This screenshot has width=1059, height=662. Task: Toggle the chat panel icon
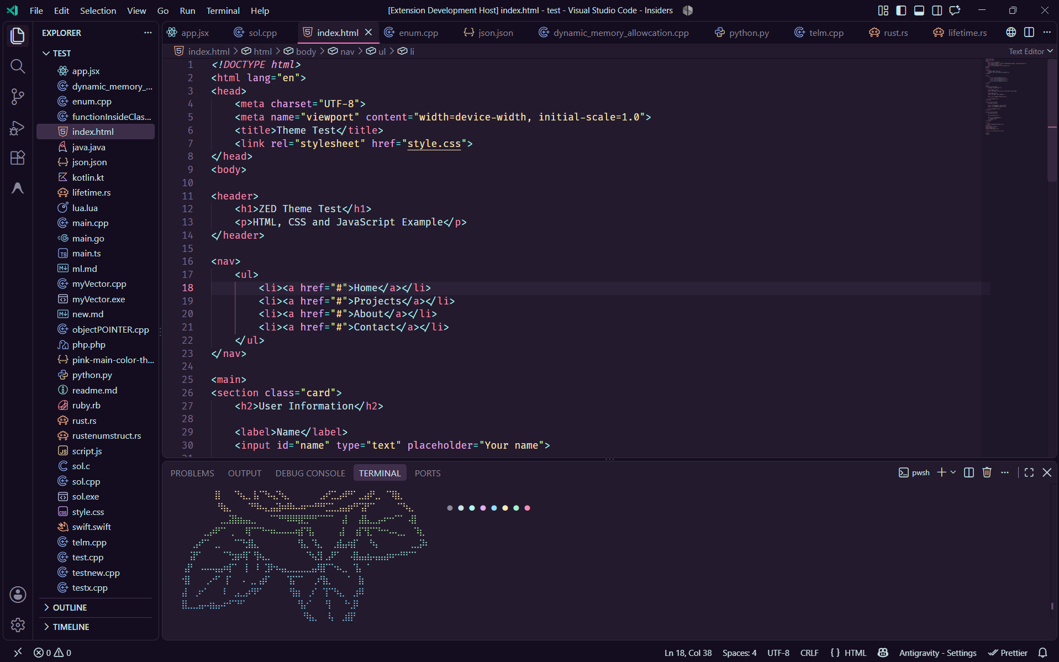coord(955,10)
